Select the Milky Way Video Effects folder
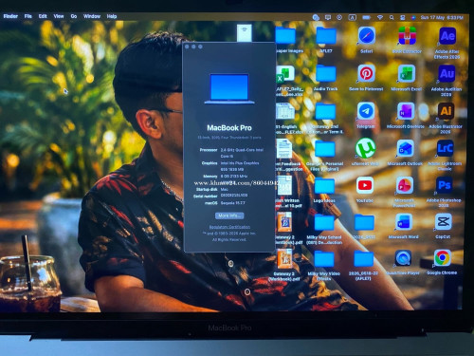474x356 pixels. tap(324, 259)
